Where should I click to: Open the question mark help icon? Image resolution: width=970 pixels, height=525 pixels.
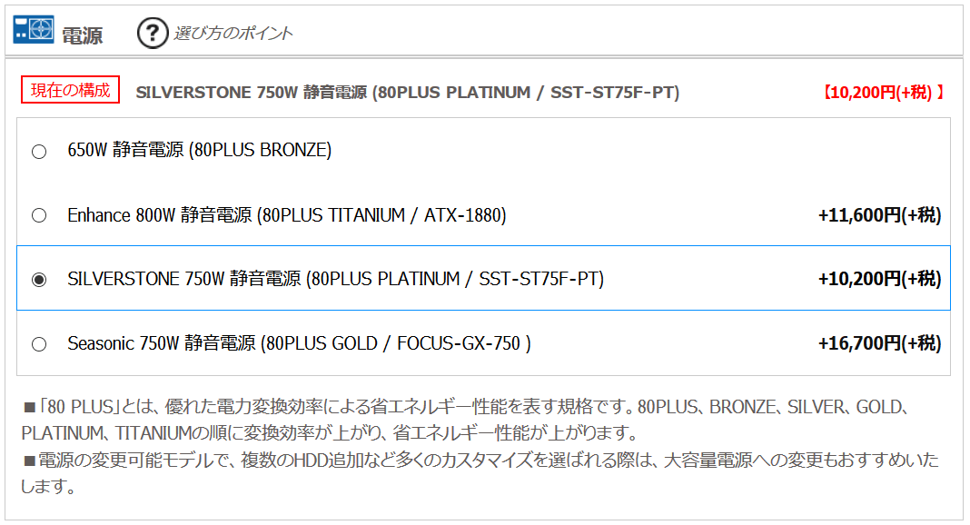coord(153,33)
